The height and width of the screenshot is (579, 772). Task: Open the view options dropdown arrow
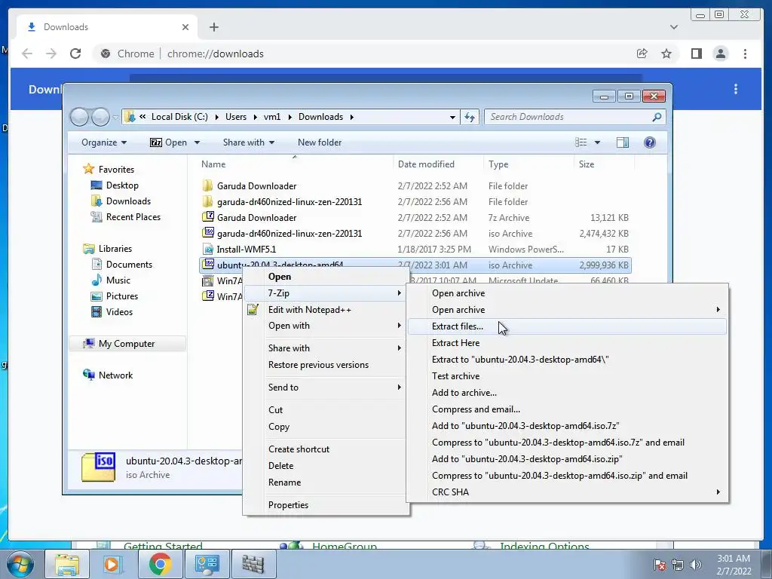tap(597, 142)
